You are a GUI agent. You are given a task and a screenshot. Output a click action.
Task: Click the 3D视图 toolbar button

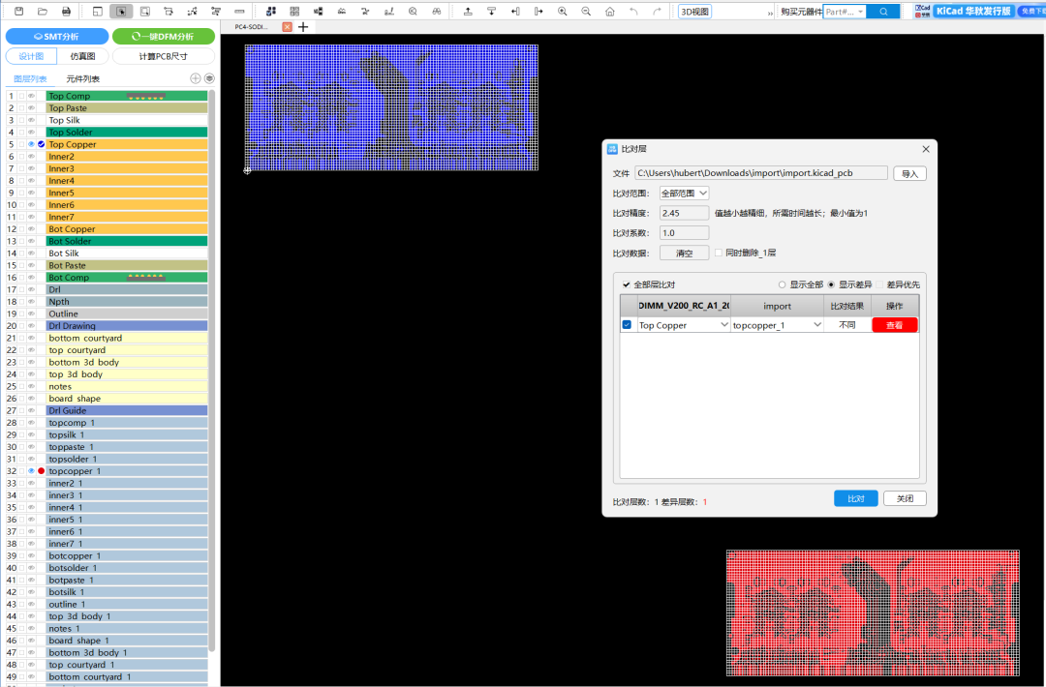[x=694, y=12]
